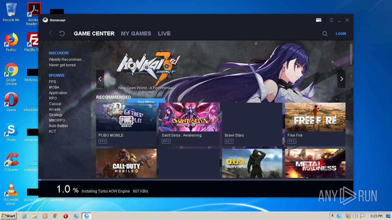Click the GameLoop taskbar button
Screen dimensions: 392x220
87,216
